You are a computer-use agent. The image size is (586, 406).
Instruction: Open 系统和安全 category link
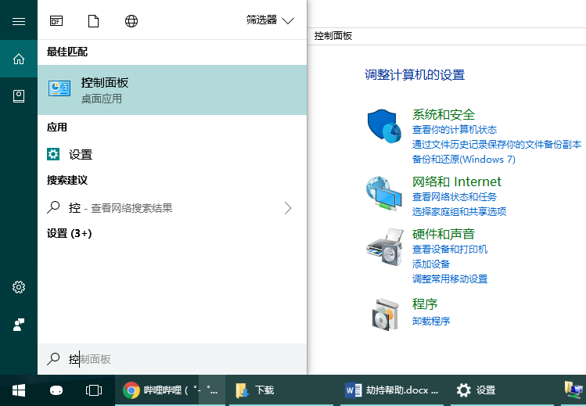click(x=444, y=115)
